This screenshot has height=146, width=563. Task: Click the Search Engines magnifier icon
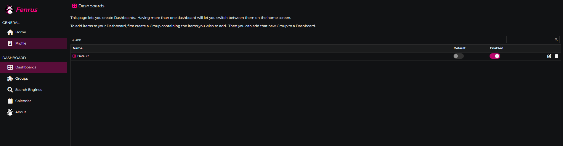(x=10, y=90)
